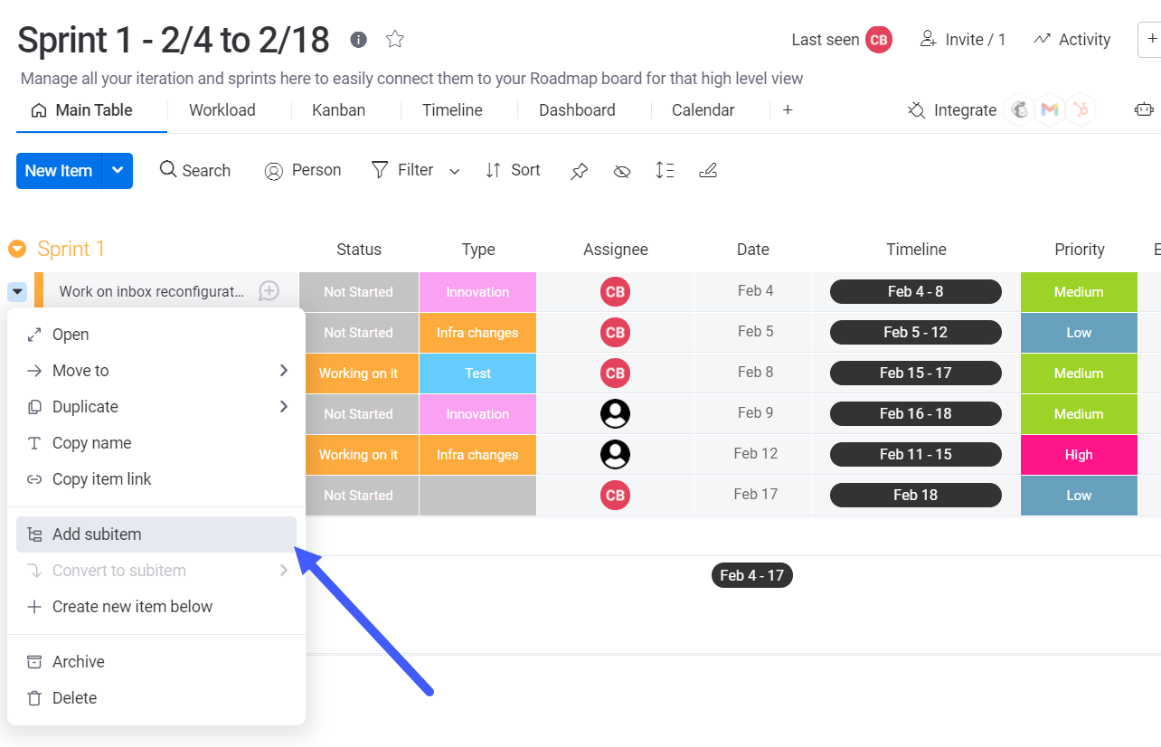The height and width of the screenshot is (747, 1161).
Task: Open the automations robot icon
Action: point(1144,109)
